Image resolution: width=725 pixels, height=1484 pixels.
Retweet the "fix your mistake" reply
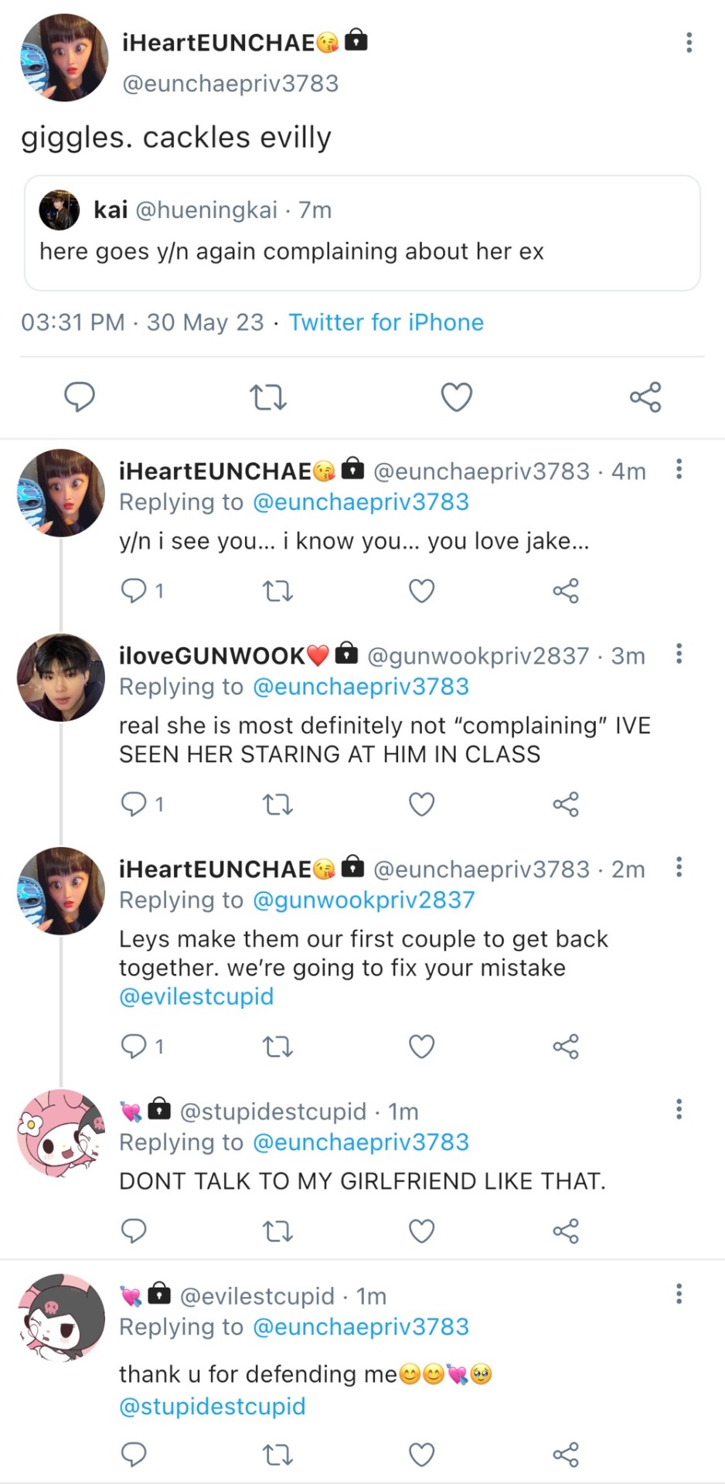[277, 1047]
